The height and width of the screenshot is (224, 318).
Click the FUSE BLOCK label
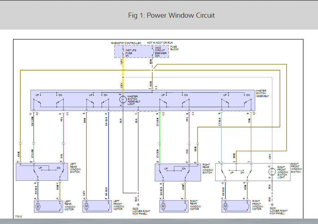(x=174, y=48)
